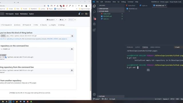Open the Terminal menu in VS Code
Image resolution: width=183 pixels, height=103 pixels.
[130, 2]
